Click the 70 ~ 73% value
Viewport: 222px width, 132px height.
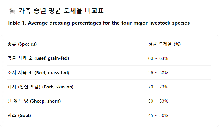pos(158,87)
